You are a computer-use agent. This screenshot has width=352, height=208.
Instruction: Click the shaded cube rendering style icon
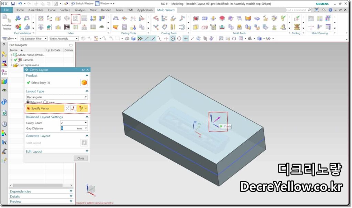tap(259, 39)
